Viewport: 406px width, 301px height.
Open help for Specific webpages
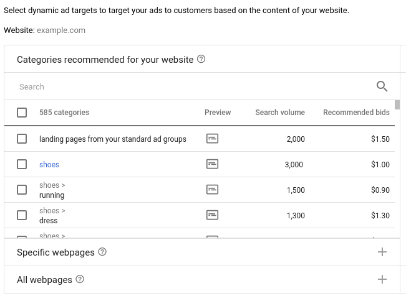pyautogui.click(x=103, y=252)
